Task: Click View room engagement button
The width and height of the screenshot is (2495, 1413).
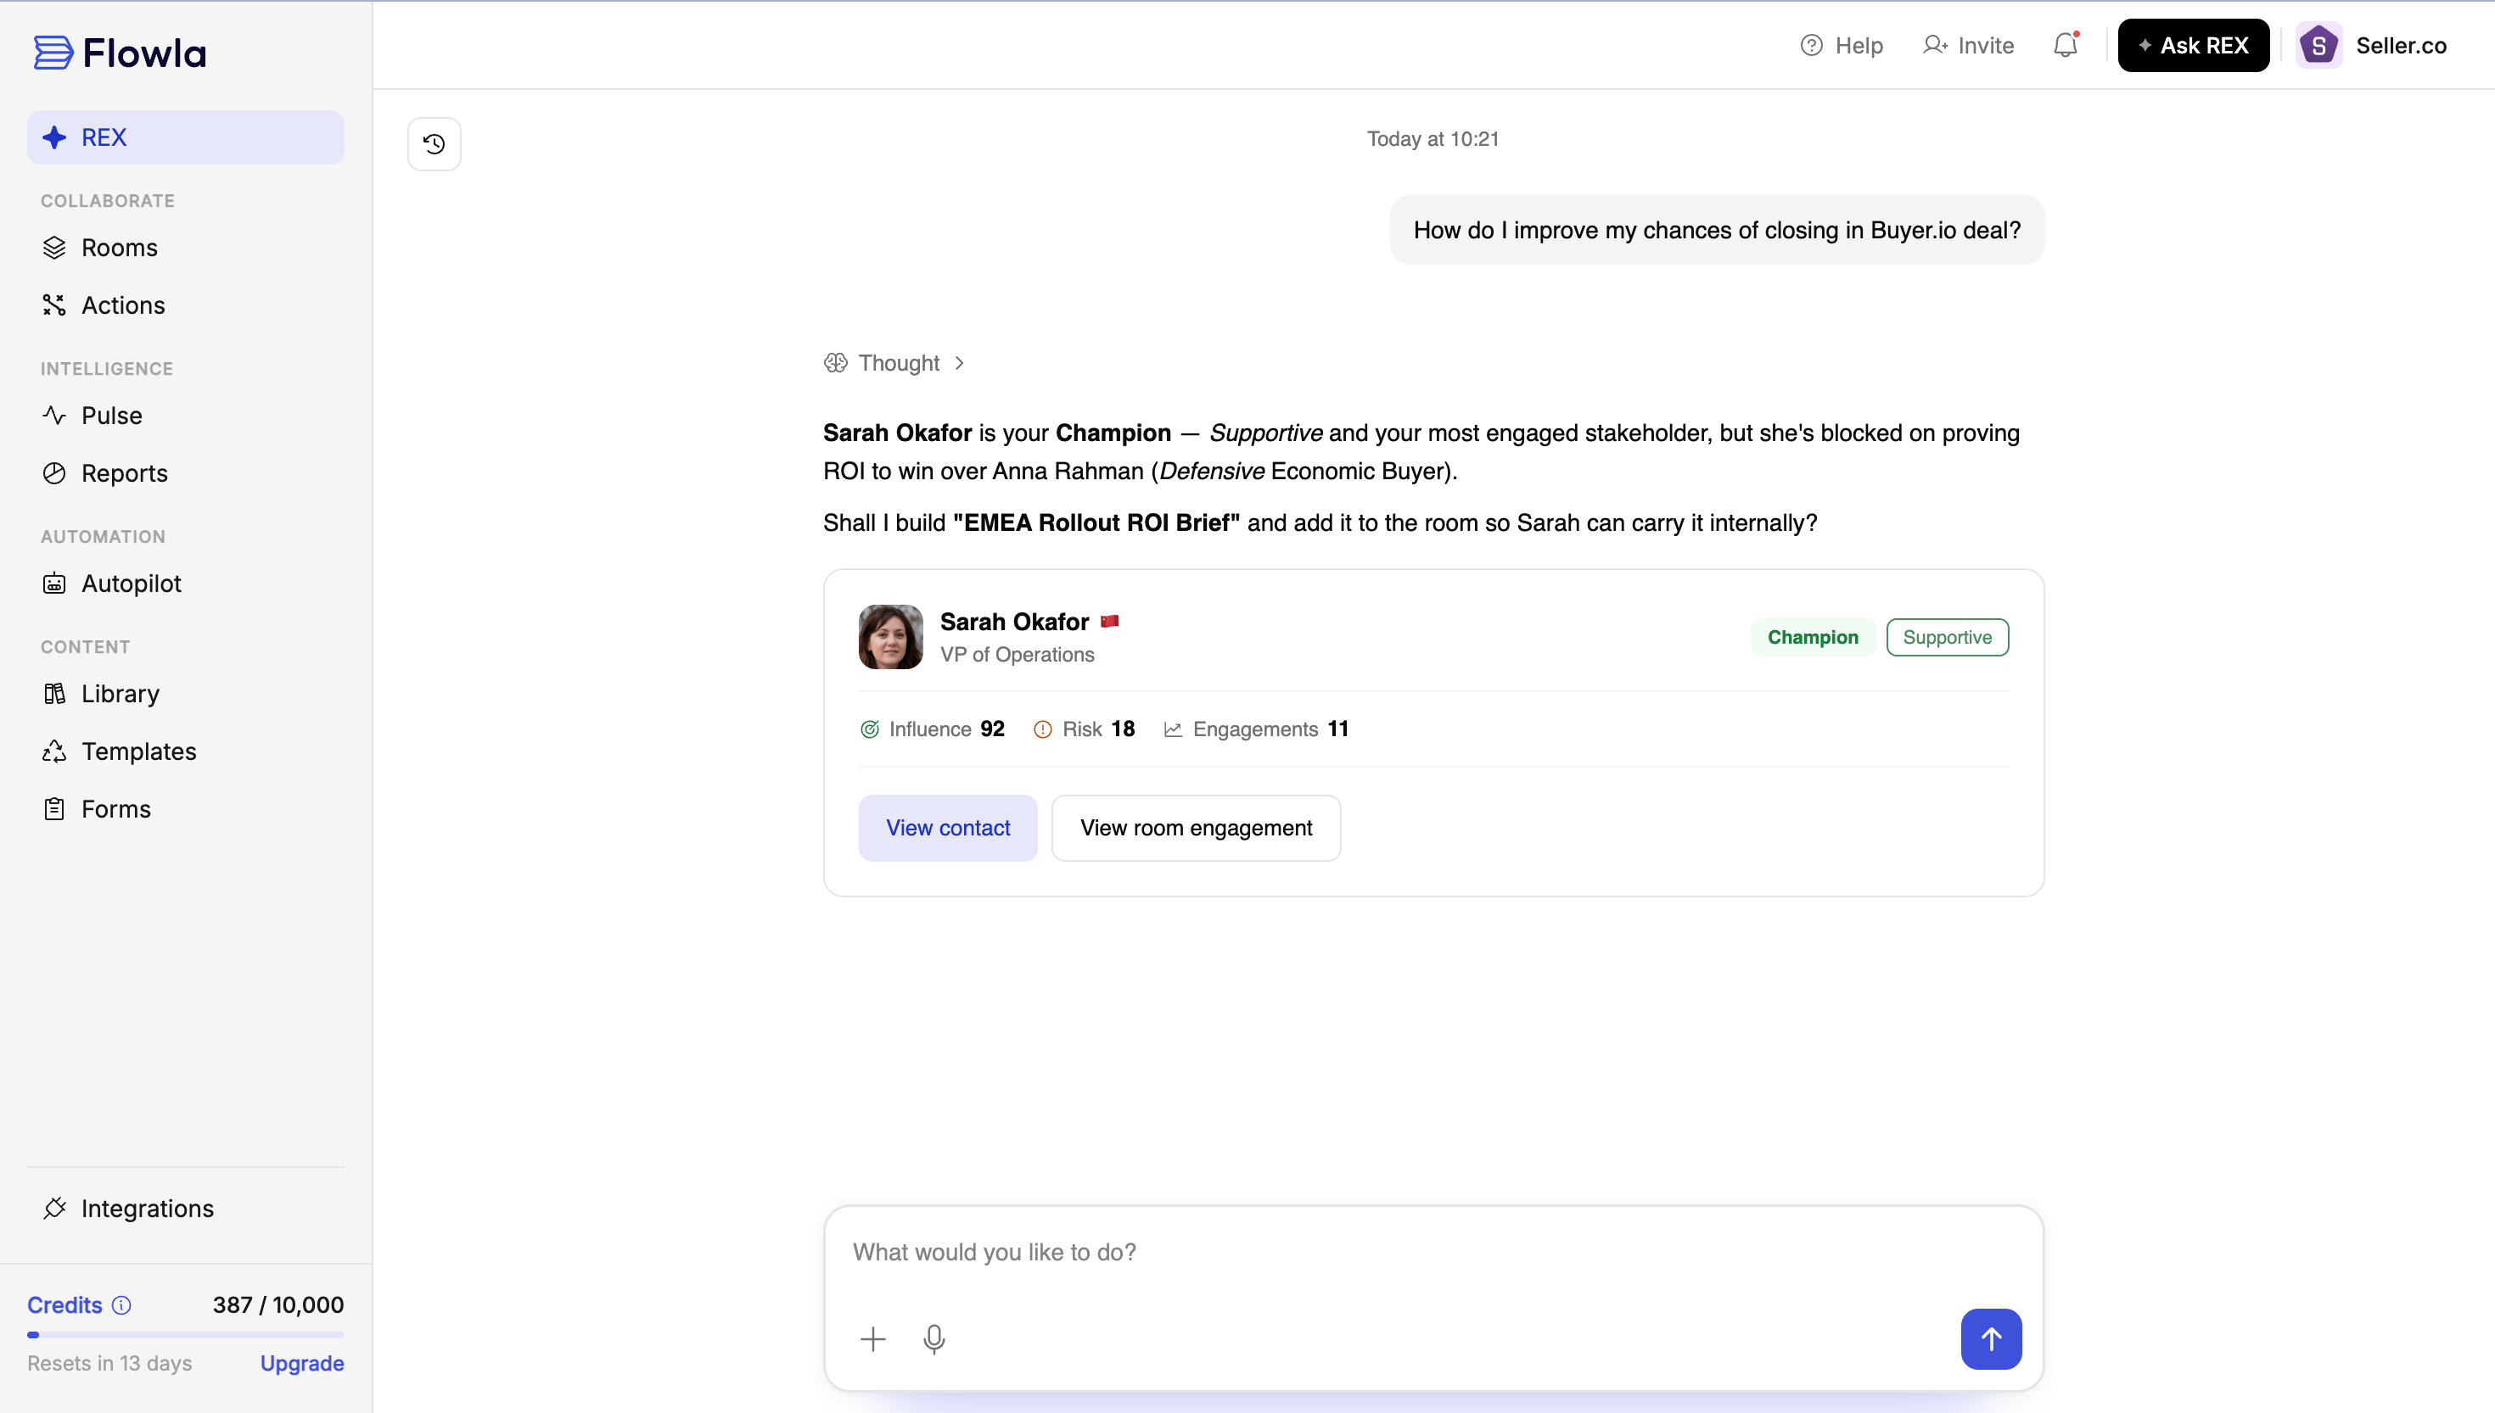Action: (1196, 828)
